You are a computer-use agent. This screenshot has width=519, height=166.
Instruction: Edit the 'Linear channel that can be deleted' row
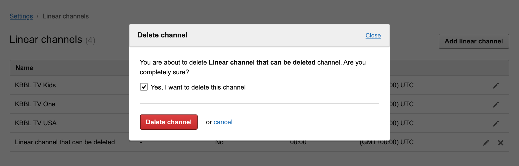click(486, 143)
